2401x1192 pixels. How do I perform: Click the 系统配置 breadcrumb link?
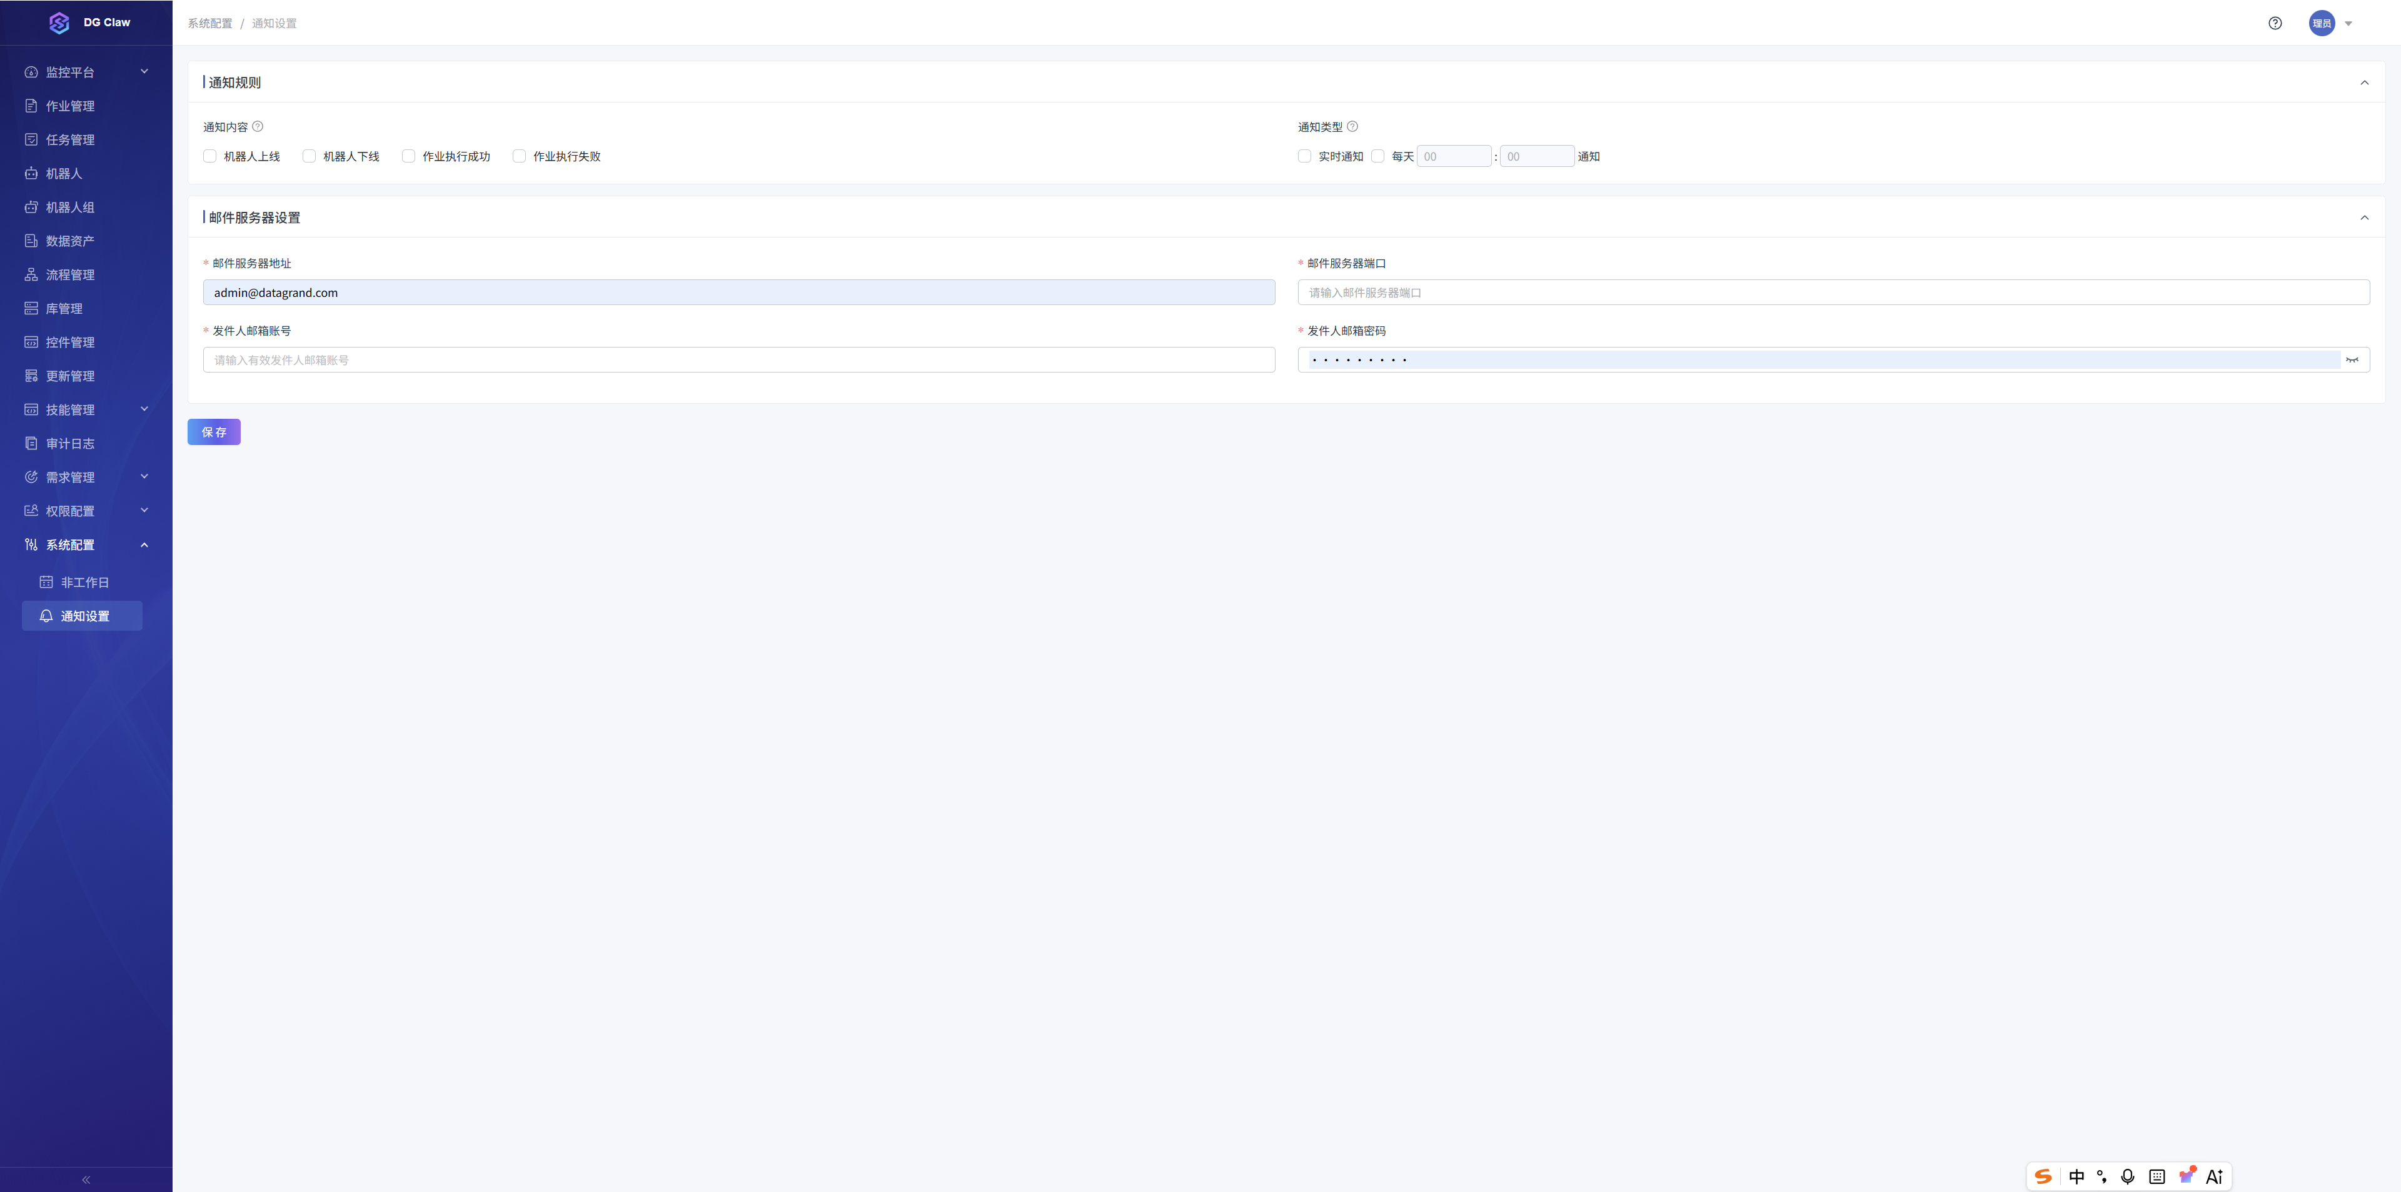pyautogui.click(x=209, y=23)
